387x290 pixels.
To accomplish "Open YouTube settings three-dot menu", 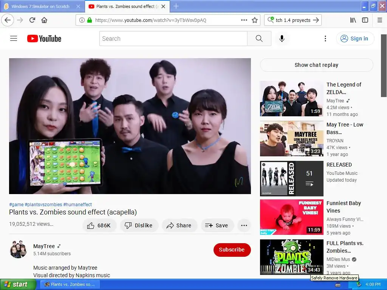I will point(325,39).
